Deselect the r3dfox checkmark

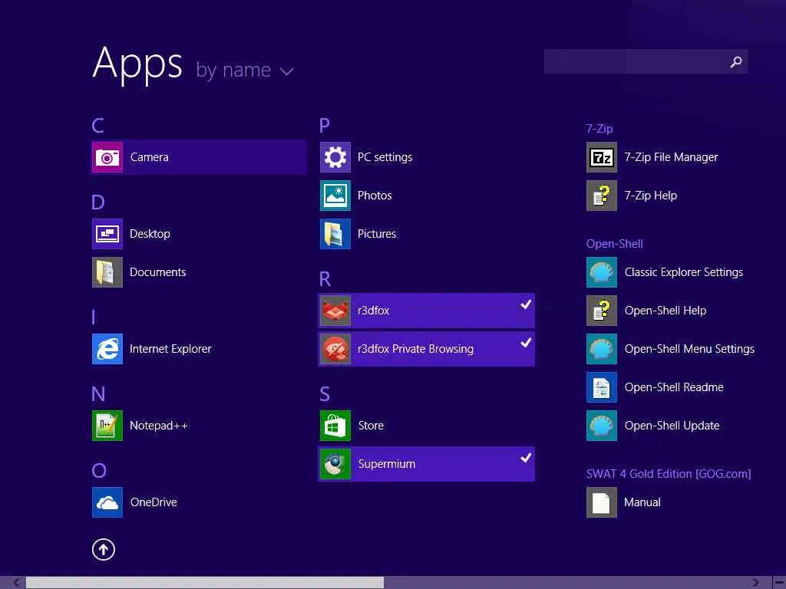pyautogui.click(x=525, y=304)
